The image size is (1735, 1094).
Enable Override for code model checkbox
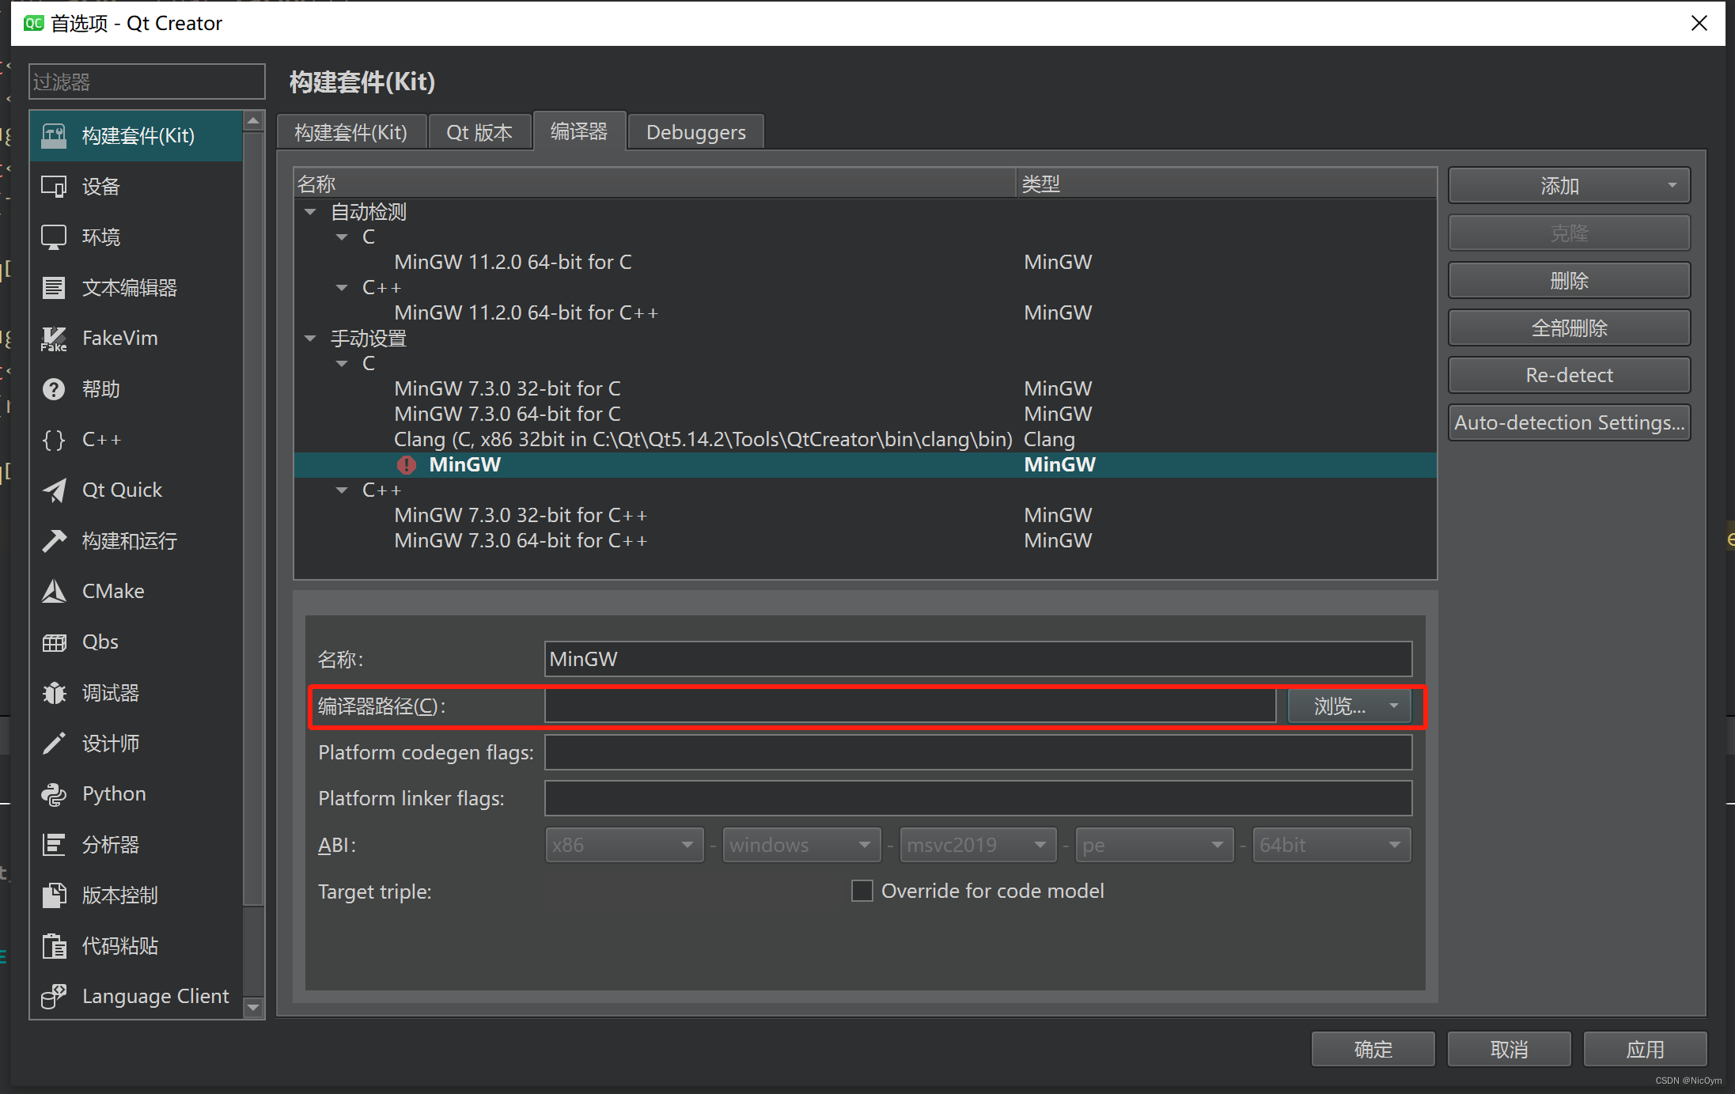[862, 891]
